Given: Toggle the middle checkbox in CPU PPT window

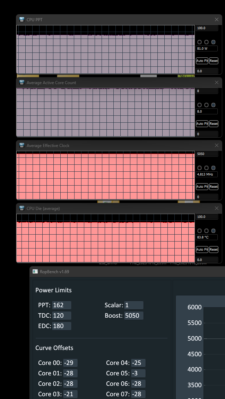Looking at the screenshot, I should (207, 42).
